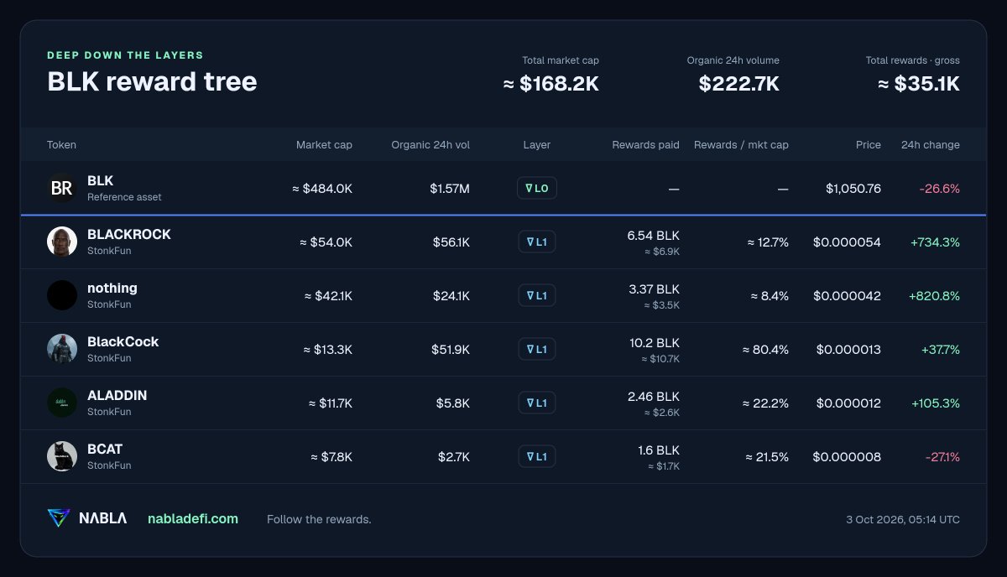Click the black circle avatar for nothing

tap(62, 295)
